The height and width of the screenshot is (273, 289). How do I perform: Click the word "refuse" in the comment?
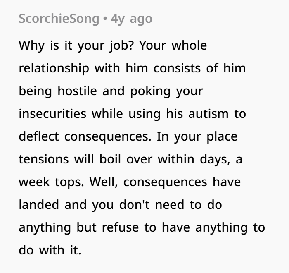[121, 227]
